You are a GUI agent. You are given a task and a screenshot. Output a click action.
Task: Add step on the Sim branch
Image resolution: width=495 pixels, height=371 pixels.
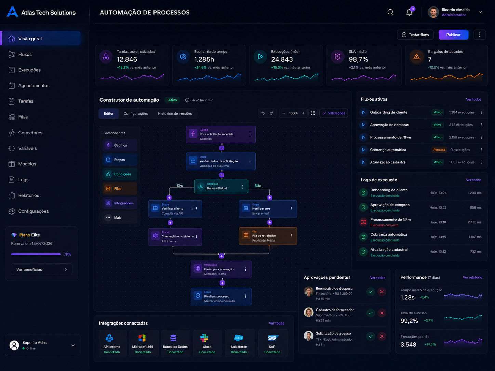[169, 197]
